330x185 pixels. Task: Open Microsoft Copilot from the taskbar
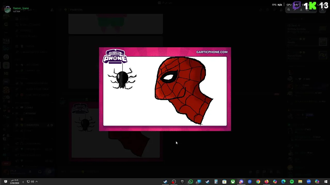click(x=275, y=182)
